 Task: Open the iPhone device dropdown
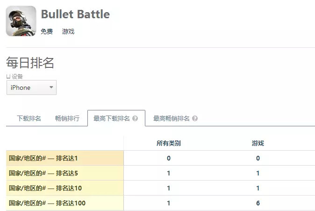(x=31, y=87)
